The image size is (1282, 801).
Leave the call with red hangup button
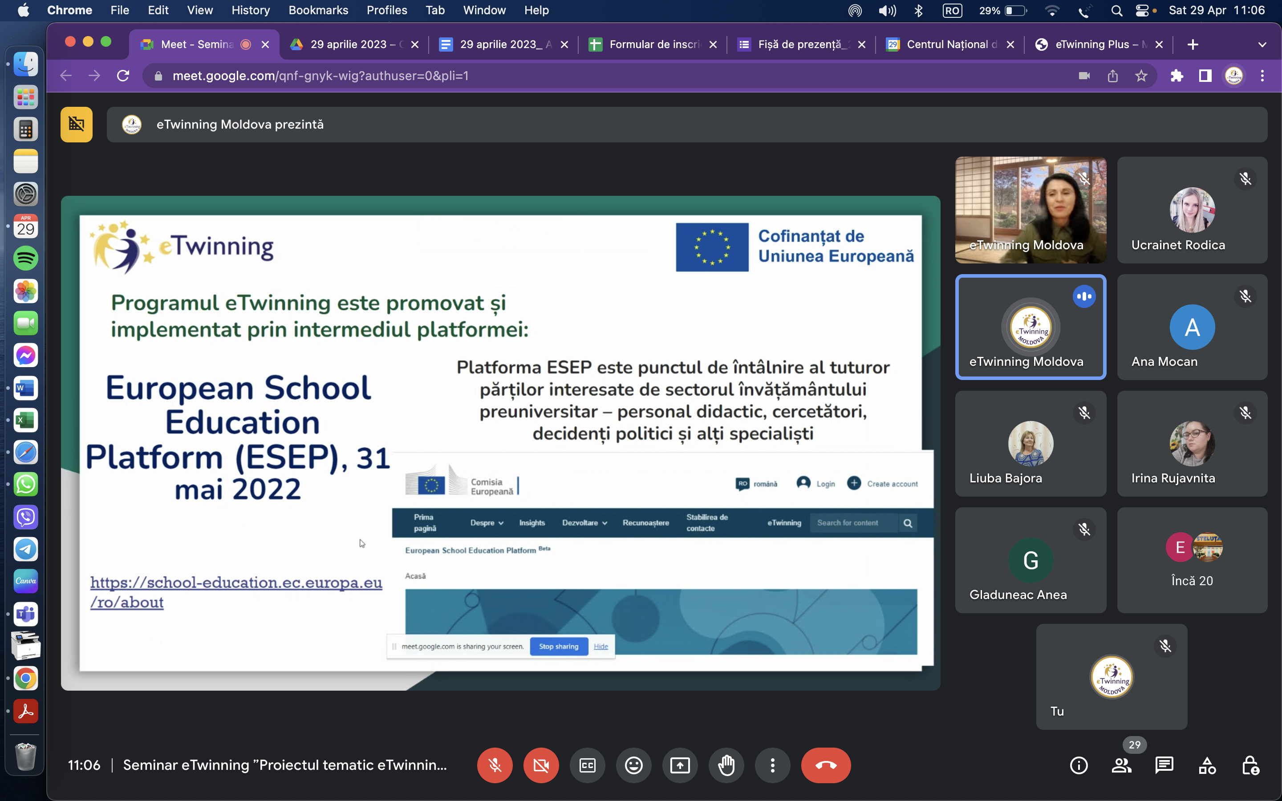coord(826,765)
